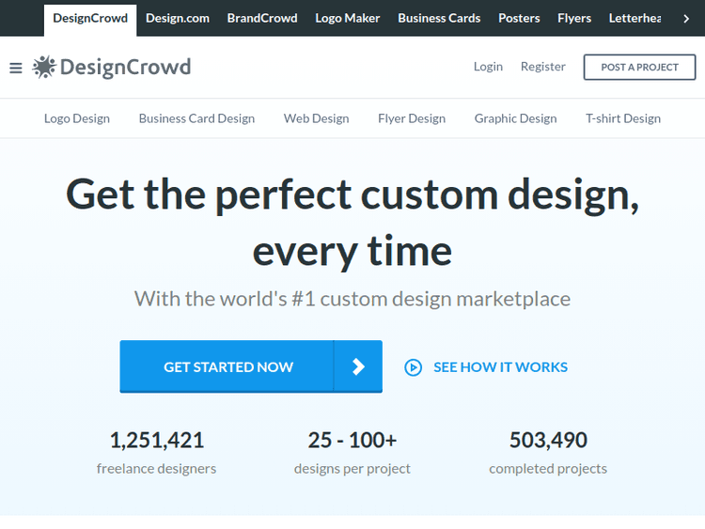Image resolution: width=705 pixels, height=529 pixels.
Task: Go to the Logo Maker tab
Action: click(x=348, y=19)
